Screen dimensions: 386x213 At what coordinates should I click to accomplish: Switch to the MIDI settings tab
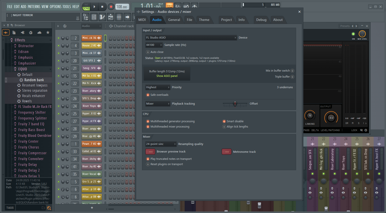tap(142, 20)
